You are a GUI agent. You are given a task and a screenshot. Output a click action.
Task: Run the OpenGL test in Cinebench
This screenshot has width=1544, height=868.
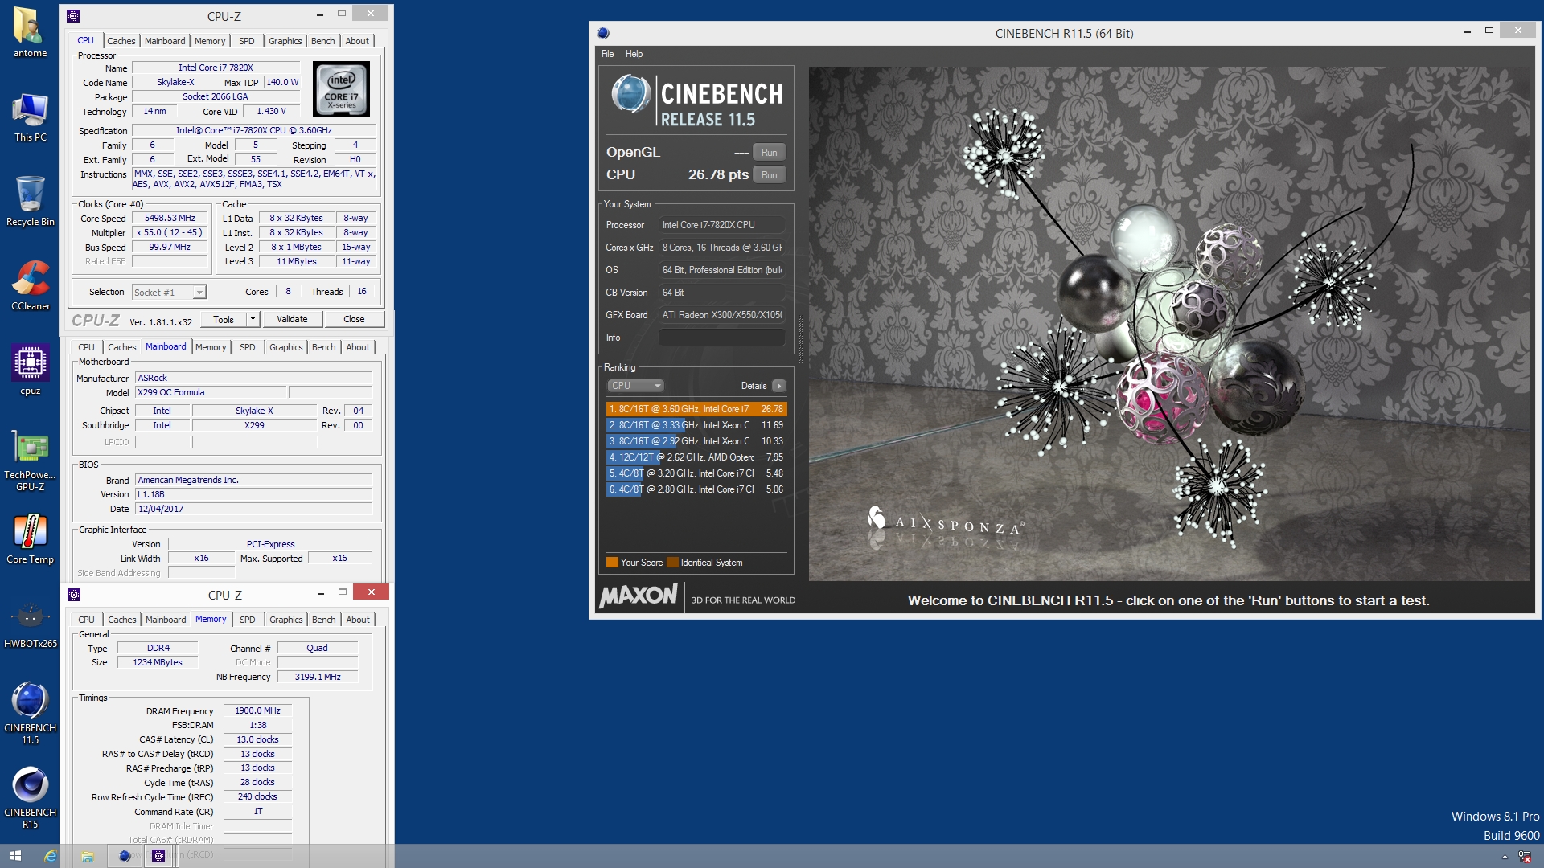770,153
